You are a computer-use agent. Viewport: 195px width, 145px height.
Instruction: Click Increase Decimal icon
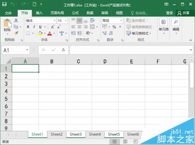click(105, 33)
